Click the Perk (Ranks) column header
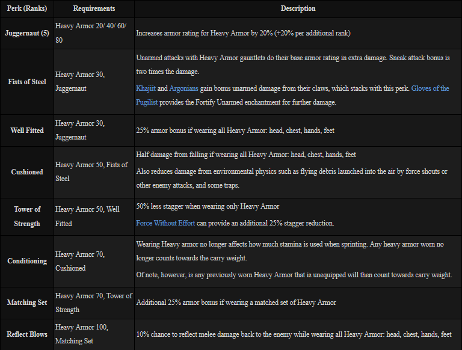The image size is (462, 350). [26, 9]
